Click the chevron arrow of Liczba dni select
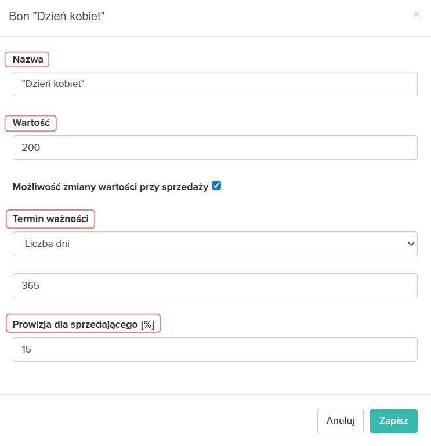The image size is (431, 446). click(411, 244)
